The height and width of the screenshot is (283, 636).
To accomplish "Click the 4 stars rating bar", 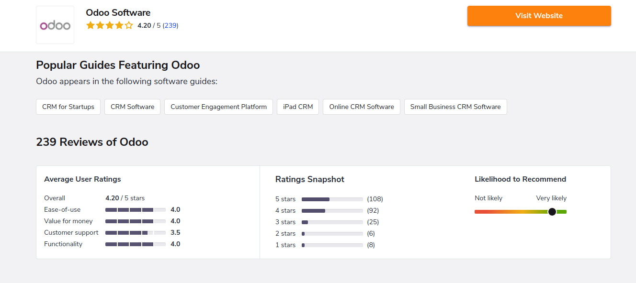I will 332,210.
